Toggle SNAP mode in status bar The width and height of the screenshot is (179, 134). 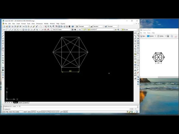[25, 112]
